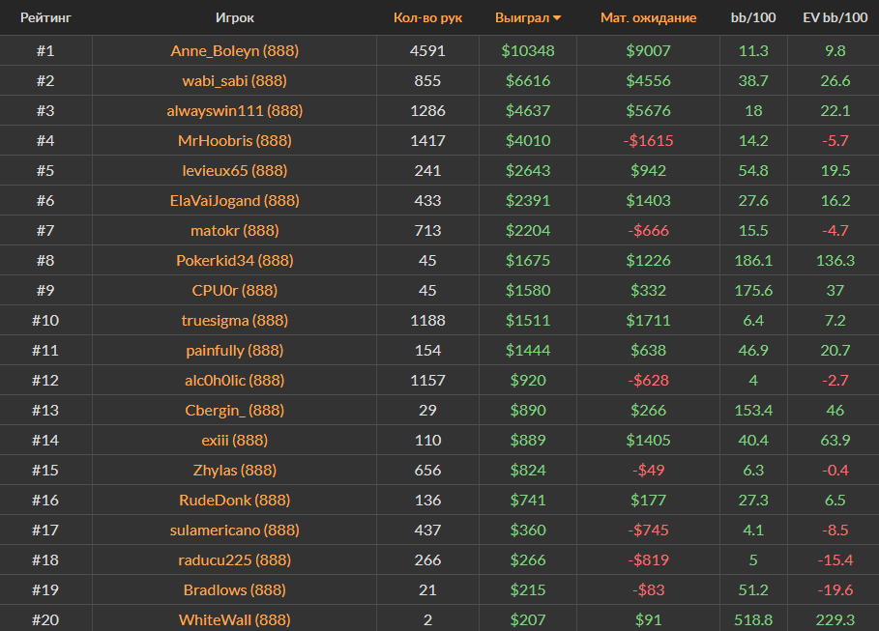
Task: Click the bb/100 column header
Action: click(753, 18)
